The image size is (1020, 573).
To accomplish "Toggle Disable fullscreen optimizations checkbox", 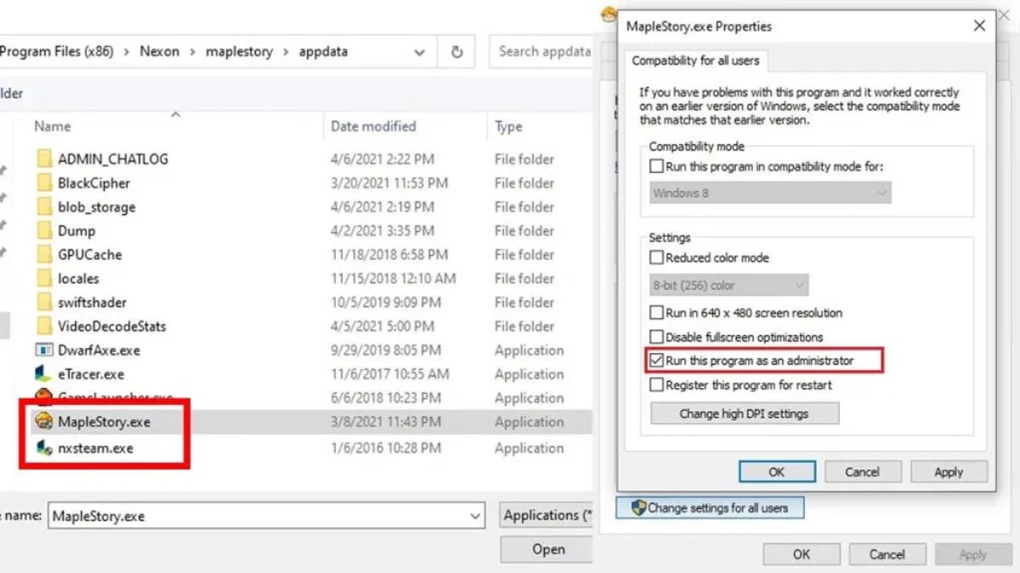I will (656, 337).
